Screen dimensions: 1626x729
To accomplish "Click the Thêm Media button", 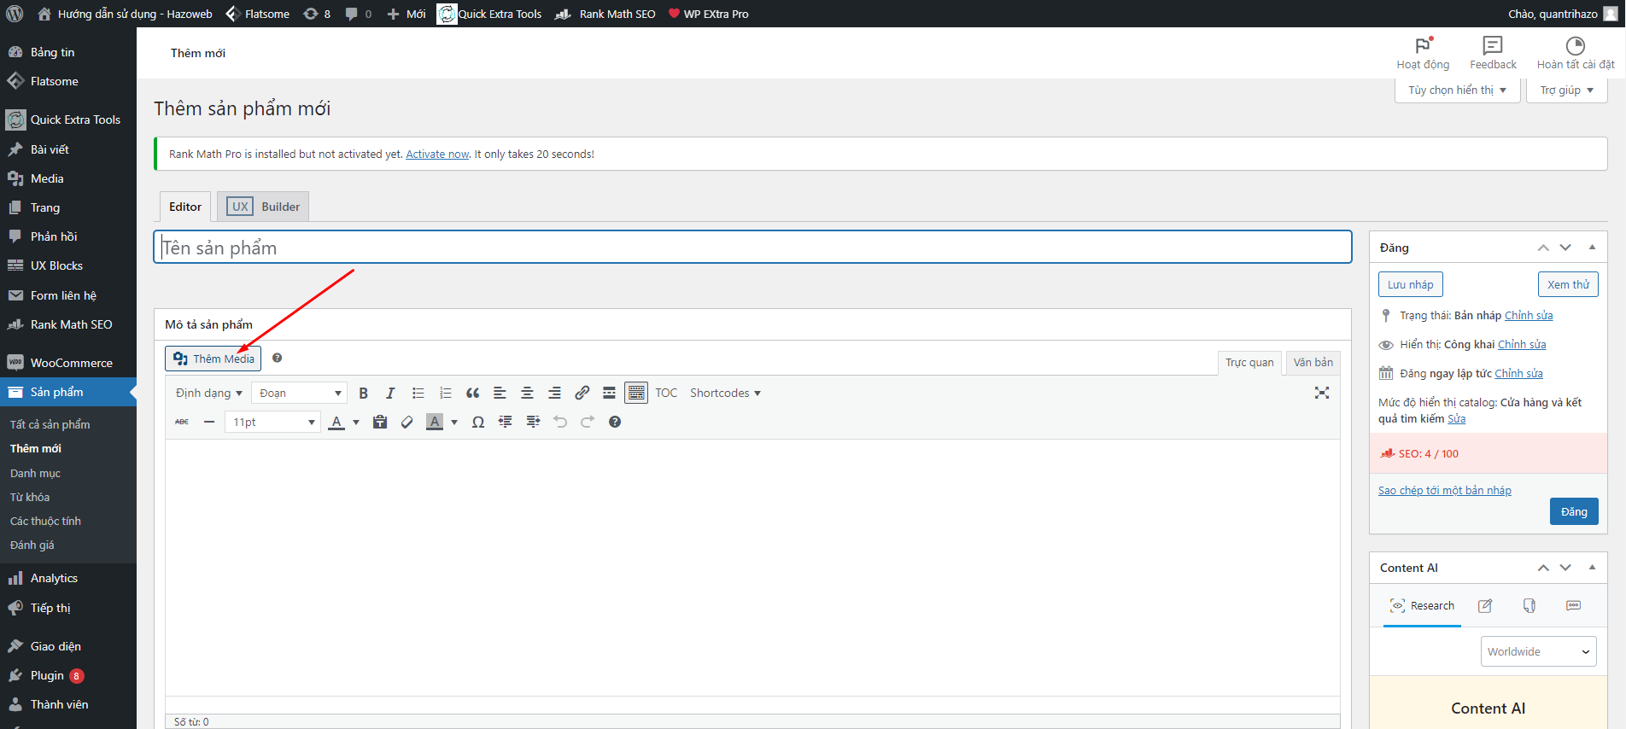I will point(213,359).
